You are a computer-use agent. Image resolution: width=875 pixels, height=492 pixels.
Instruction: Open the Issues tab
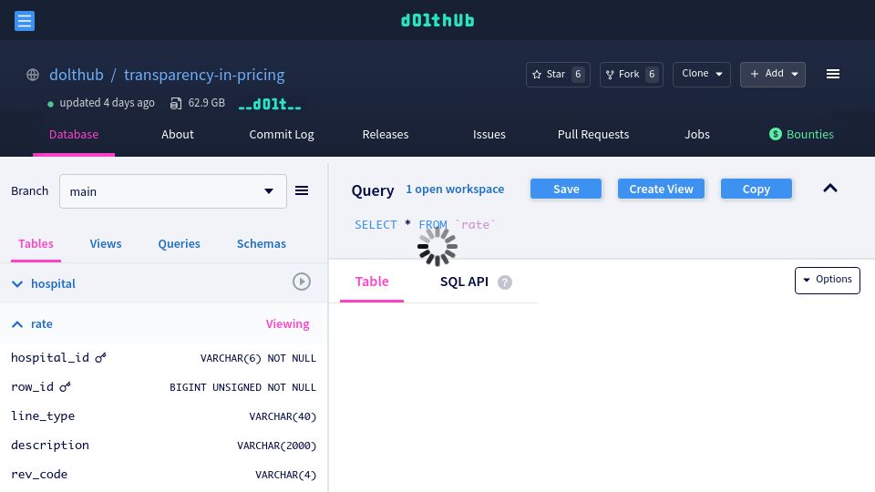point(489,135)
